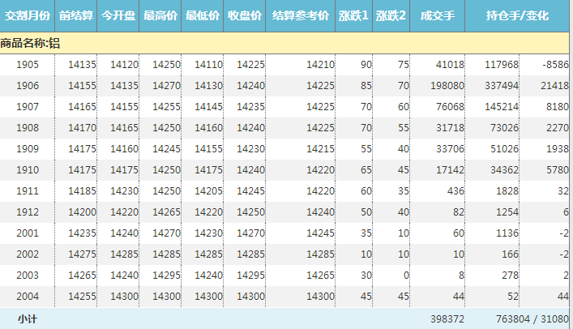Click the 小计 subtotal label
This screenshot has height=329, width=573.
coord(28,319)
